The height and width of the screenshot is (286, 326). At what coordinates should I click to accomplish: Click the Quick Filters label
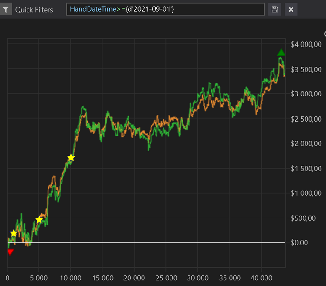point(34,10)
